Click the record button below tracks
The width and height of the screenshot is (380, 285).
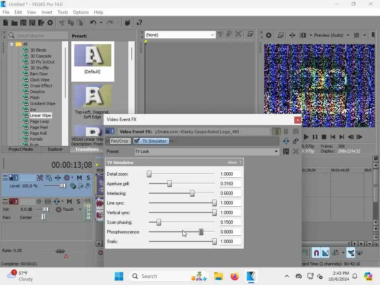(100, 253)
